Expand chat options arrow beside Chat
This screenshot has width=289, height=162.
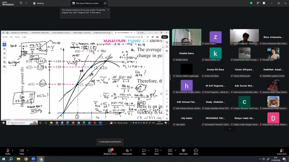pyautogui.click(x=149, y=150)
